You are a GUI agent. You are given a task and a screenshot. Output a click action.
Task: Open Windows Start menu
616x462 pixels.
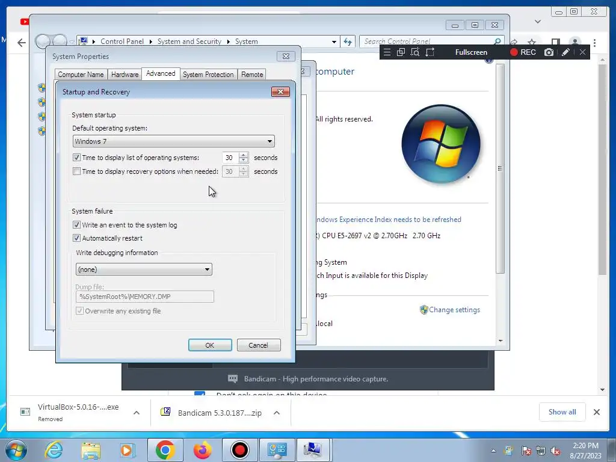[x=16, y=450]
